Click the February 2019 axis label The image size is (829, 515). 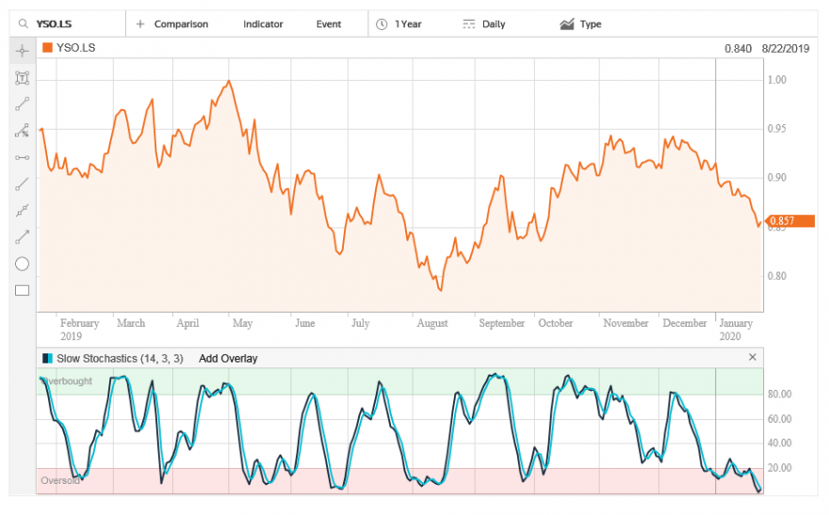79,330
